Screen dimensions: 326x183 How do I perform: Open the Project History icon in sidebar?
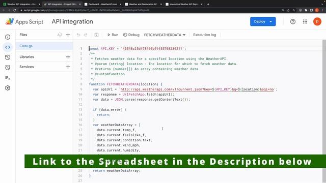tap(8, 57)
